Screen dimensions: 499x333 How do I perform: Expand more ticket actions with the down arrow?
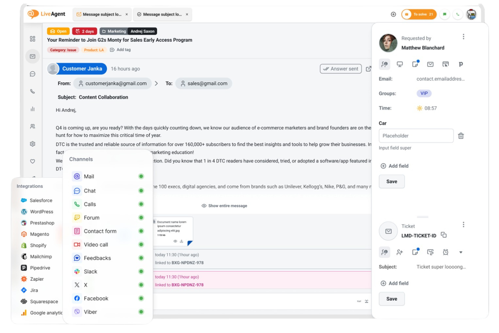pos(461,252)
